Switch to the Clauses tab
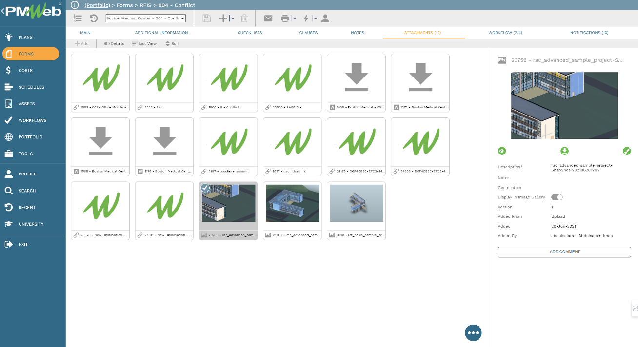This screenshot has height=347, width=638. [308, 33]
